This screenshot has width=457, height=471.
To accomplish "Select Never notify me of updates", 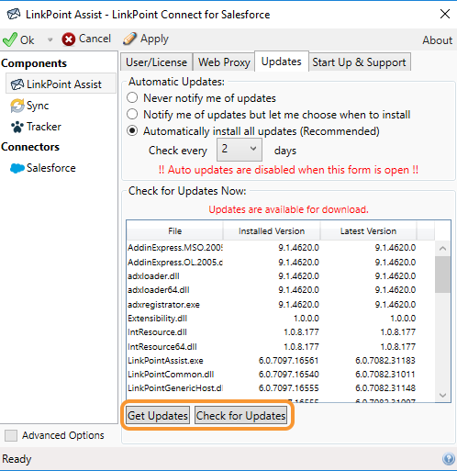I will [132, 98].
